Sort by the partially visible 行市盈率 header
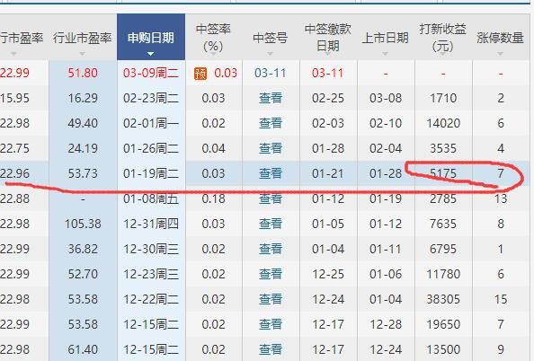This screenshot has width=534, height=361. pyautogui.click(x=22, y=38)
